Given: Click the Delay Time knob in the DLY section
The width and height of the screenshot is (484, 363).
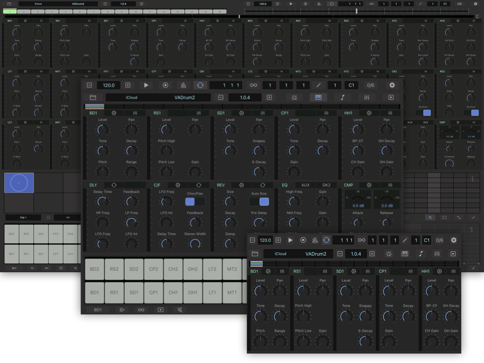Looking at the screenshot, I should tap(102, 202).
